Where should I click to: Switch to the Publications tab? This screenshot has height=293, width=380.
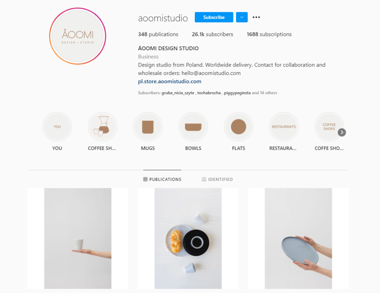162,179
